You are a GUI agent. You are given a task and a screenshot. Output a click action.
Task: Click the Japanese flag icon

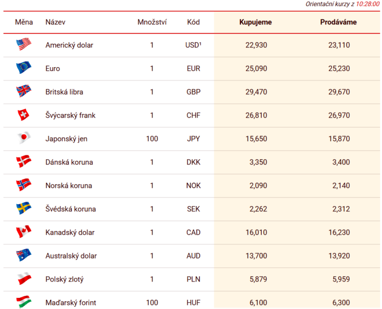coord(24,138)
